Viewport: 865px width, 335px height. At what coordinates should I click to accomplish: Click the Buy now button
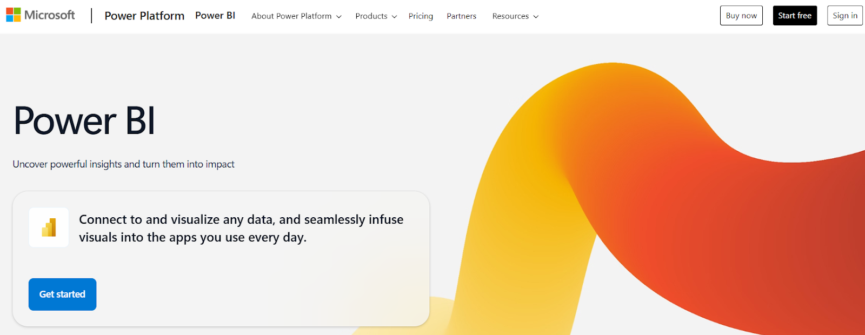[741, 16]
